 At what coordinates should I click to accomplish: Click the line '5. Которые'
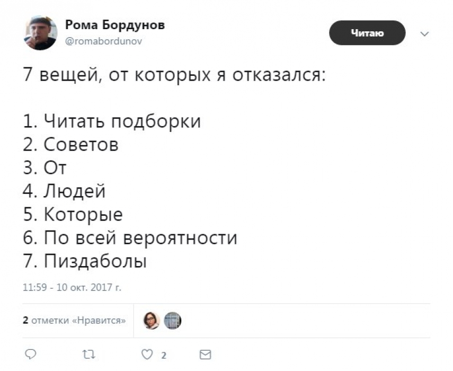[x=73, y=215]
